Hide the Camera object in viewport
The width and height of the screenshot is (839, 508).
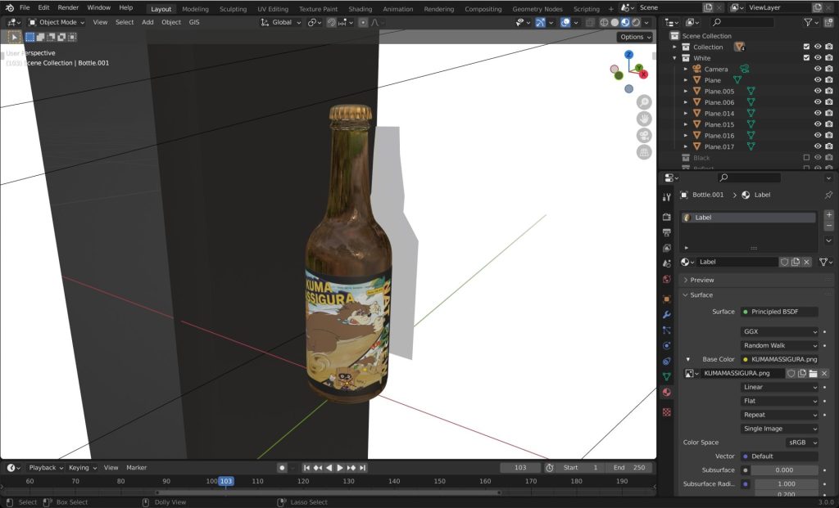point(817,69)
